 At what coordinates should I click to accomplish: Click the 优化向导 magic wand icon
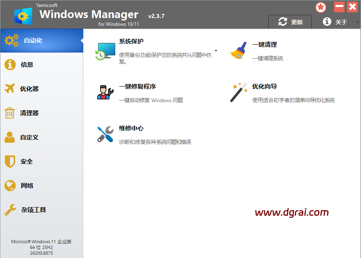[x=238, y=92]
